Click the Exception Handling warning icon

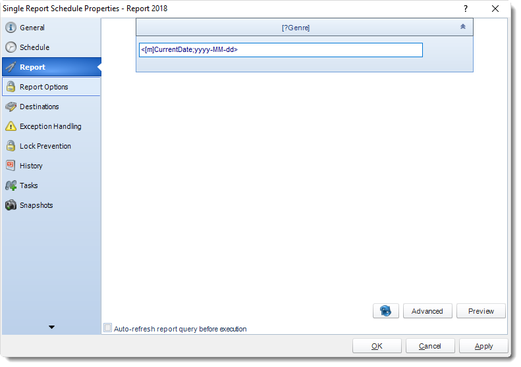pos(11,126)
